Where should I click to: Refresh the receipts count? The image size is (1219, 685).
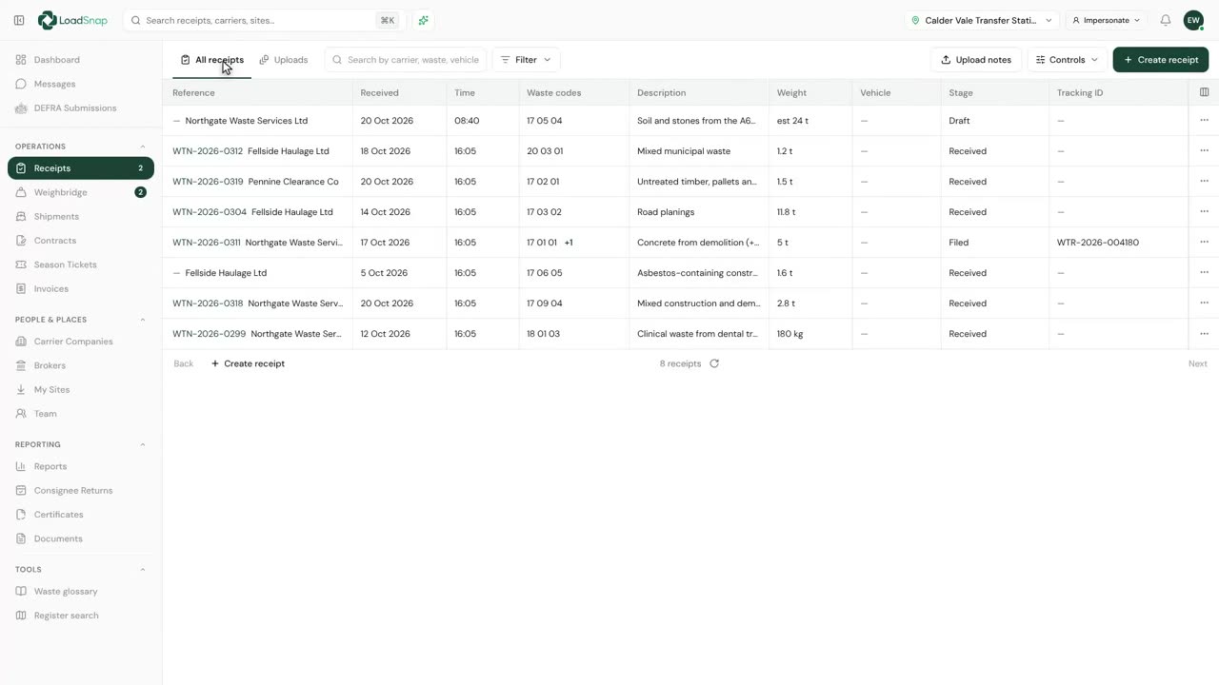pos(714,363)
